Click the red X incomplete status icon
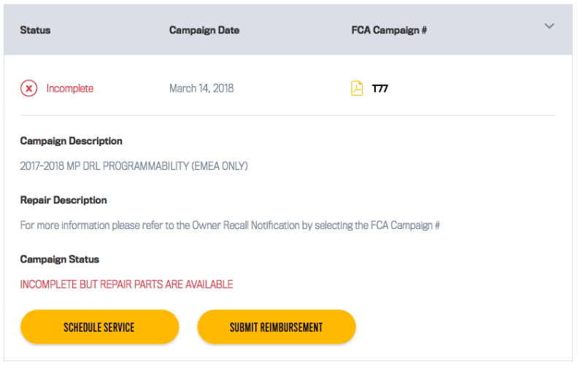 pyautogui.click(x=28, y=88)
